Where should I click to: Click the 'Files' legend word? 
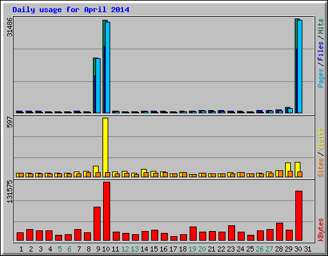321,51
